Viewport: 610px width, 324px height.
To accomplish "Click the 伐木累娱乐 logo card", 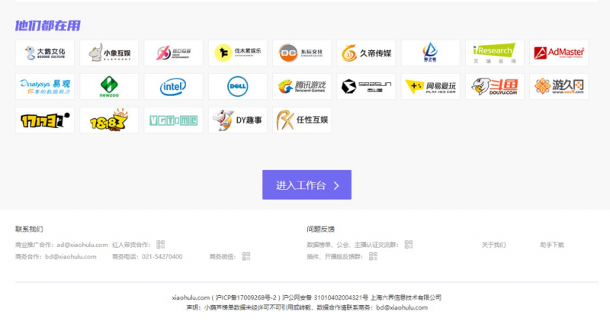I will pos(238,53).
